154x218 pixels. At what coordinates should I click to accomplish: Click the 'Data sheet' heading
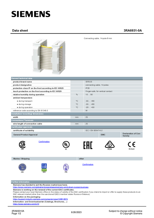(20, 31)
